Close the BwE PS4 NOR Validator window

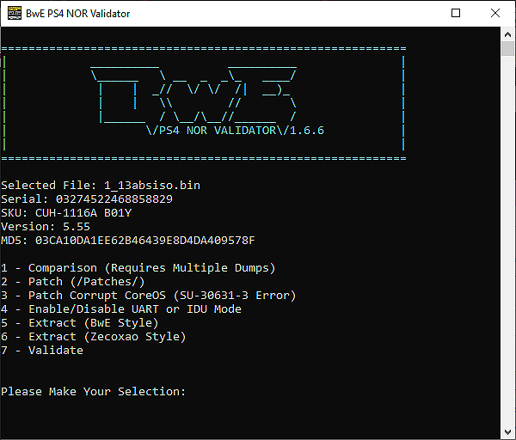point(495,13)
